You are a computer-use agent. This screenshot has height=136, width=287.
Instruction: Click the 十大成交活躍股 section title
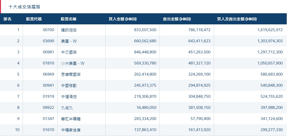24,6
